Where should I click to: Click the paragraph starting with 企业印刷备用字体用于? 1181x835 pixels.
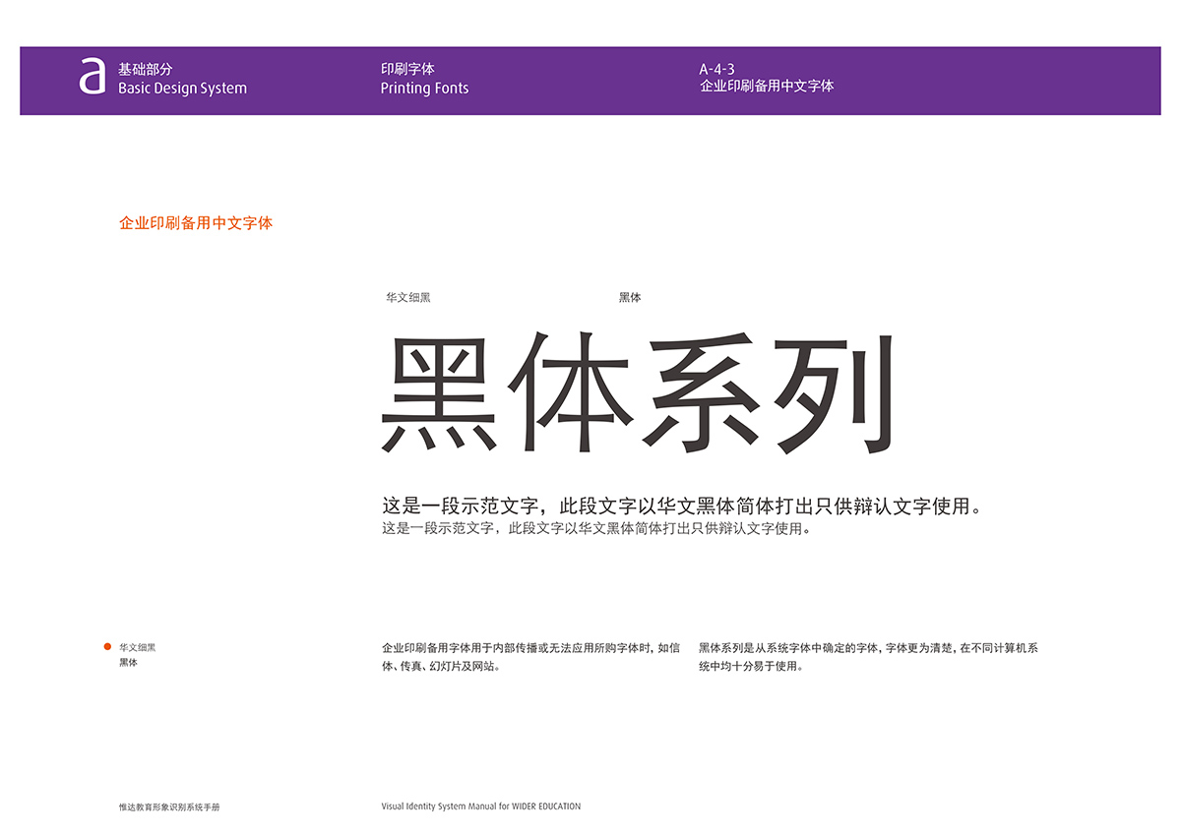(x=530, y=657)
